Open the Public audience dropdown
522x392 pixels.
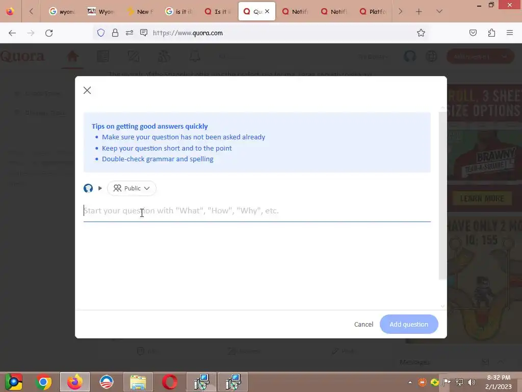(x=132, y=188)
